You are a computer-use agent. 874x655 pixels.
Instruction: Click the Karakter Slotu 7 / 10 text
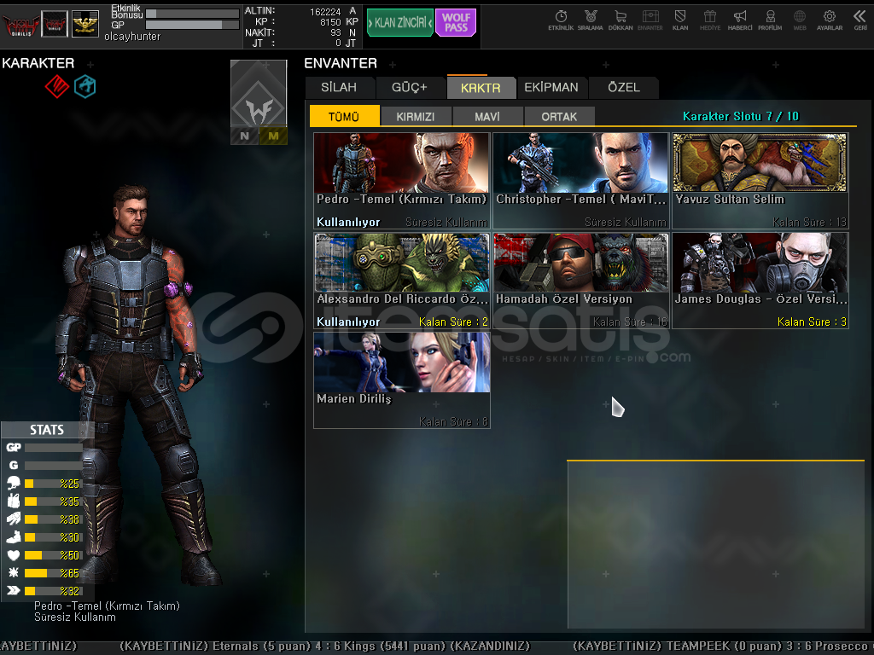click(741, 116)
